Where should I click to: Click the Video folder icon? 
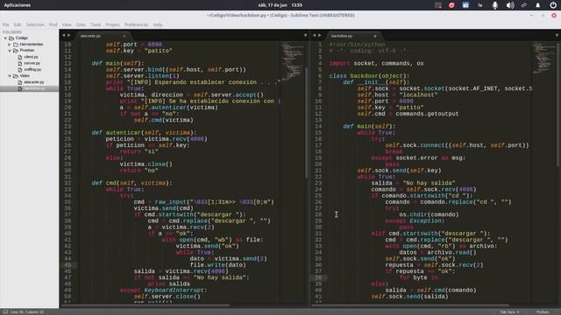click(x=16, y=76)
